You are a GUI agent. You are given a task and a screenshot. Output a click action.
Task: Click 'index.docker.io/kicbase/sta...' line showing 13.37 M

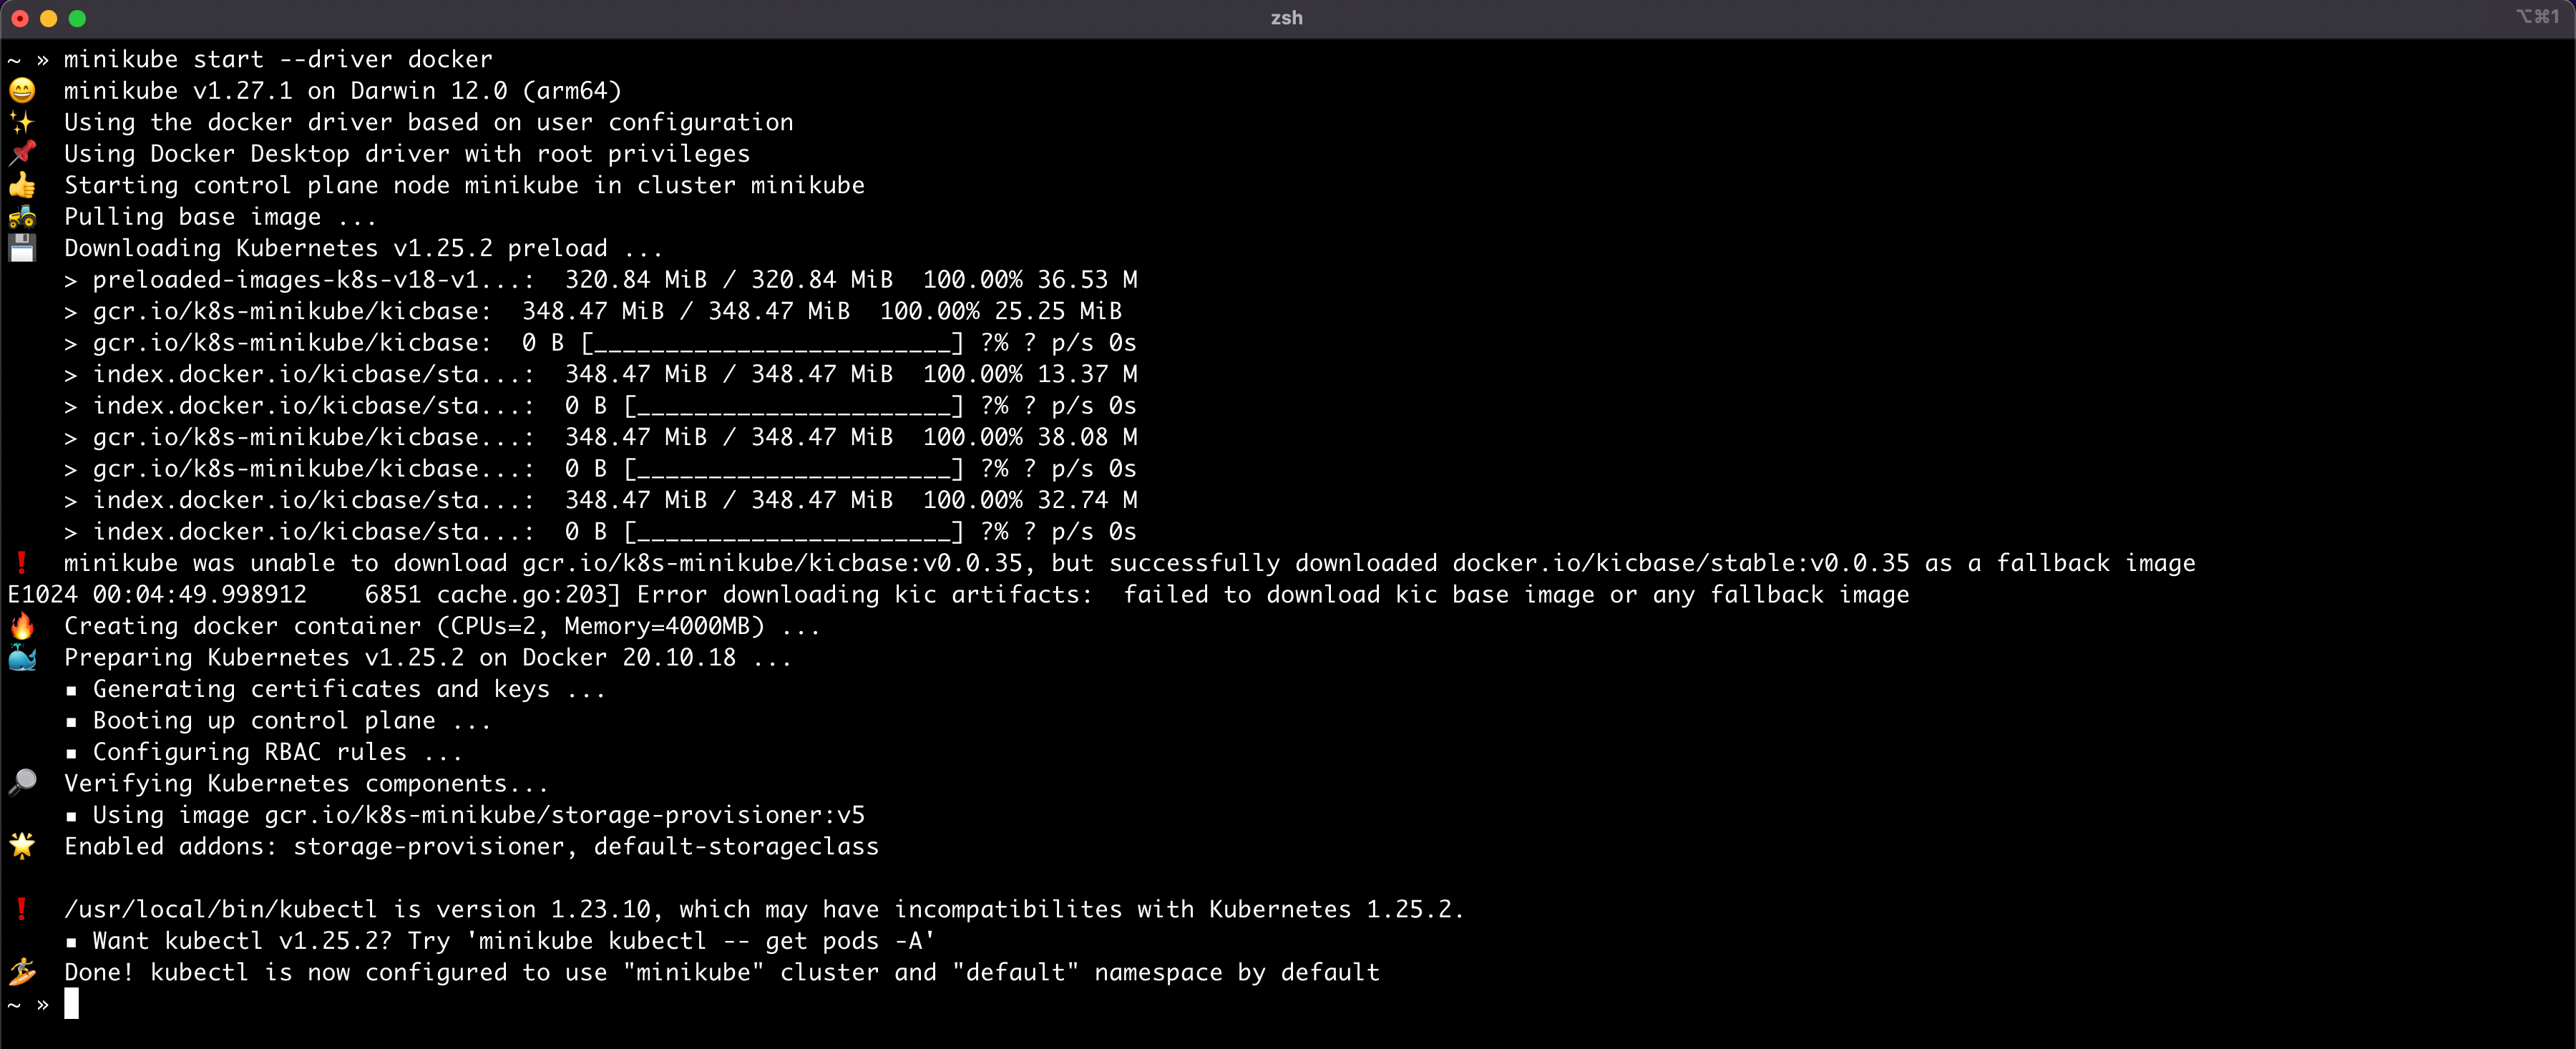pos(601,374)
